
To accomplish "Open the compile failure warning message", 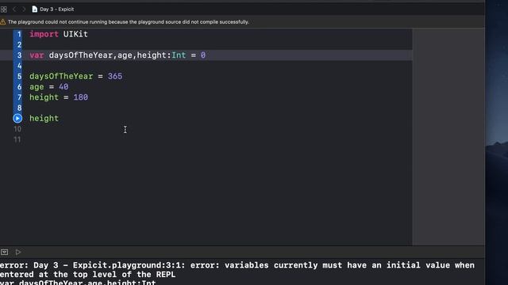I will tap(129, 22).
